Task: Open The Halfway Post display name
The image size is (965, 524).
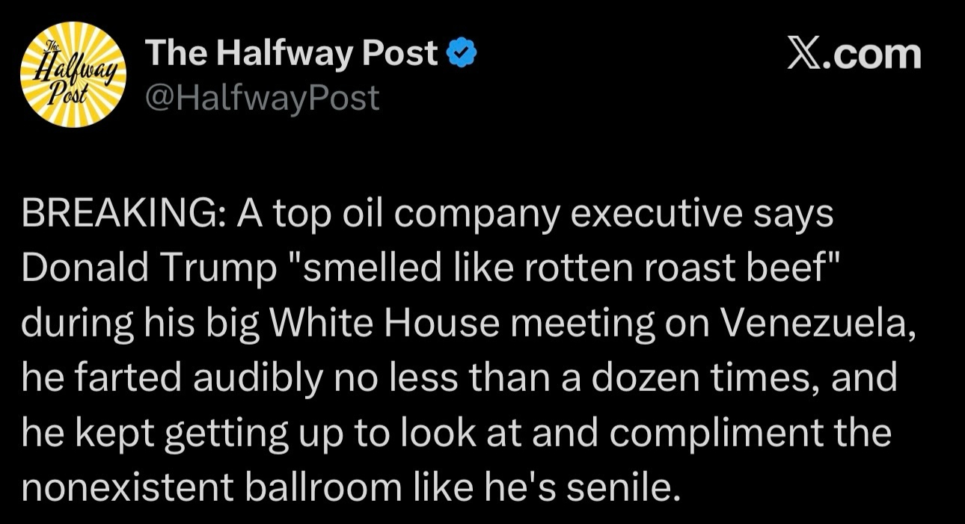Action: tap(292, 54)
